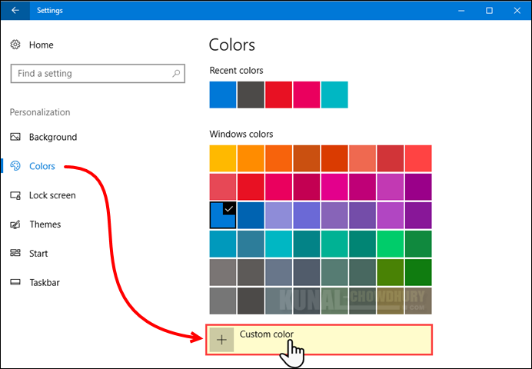Click the Background picture icon
Screen dimensions: 532x369
pos(15,137)
